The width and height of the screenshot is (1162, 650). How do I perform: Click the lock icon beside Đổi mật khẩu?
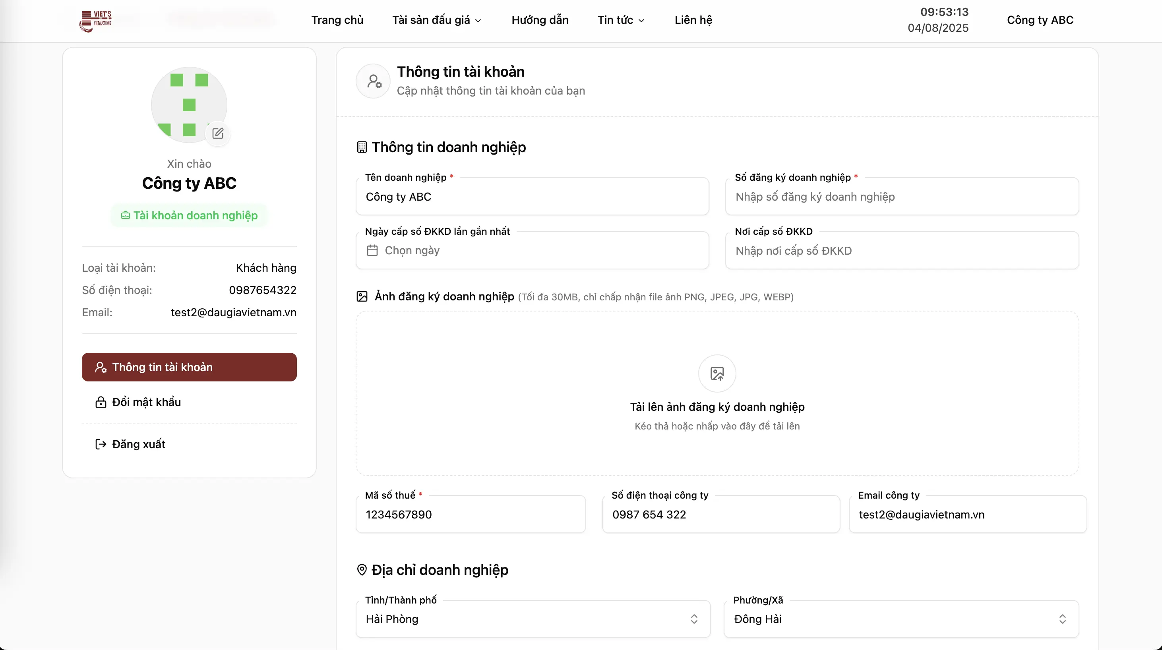101,402
